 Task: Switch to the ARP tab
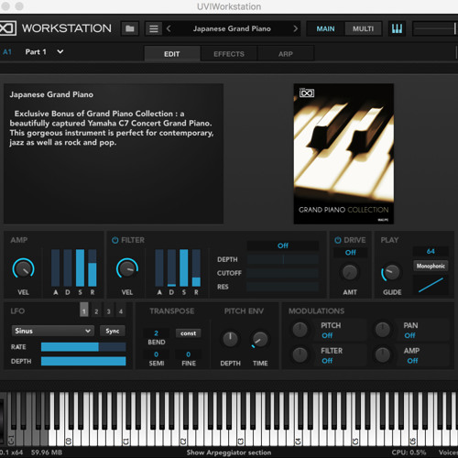tap(286, 54)
